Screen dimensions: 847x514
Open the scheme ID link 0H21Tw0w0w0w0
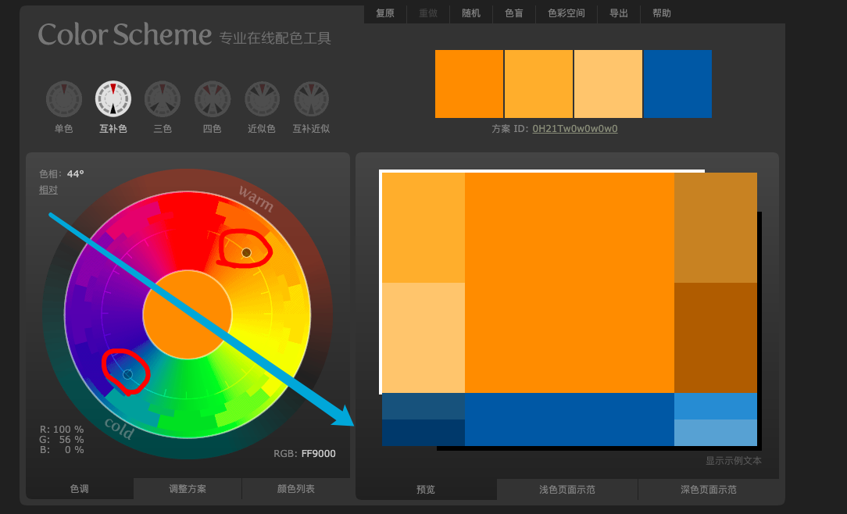tap(575, 128)
